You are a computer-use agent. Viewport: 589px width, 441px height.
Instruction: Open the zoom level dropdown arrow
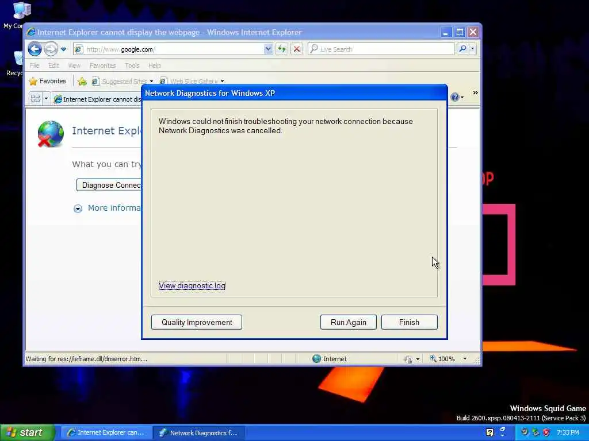465,359
